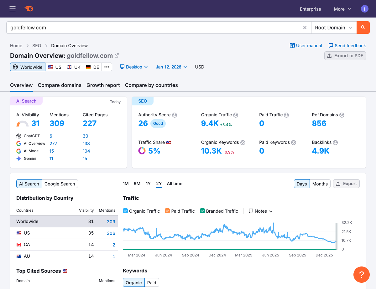376x289 pixels.
Task: Disable the Branded Traffic checkbox
Action: [x=202, y=211]
